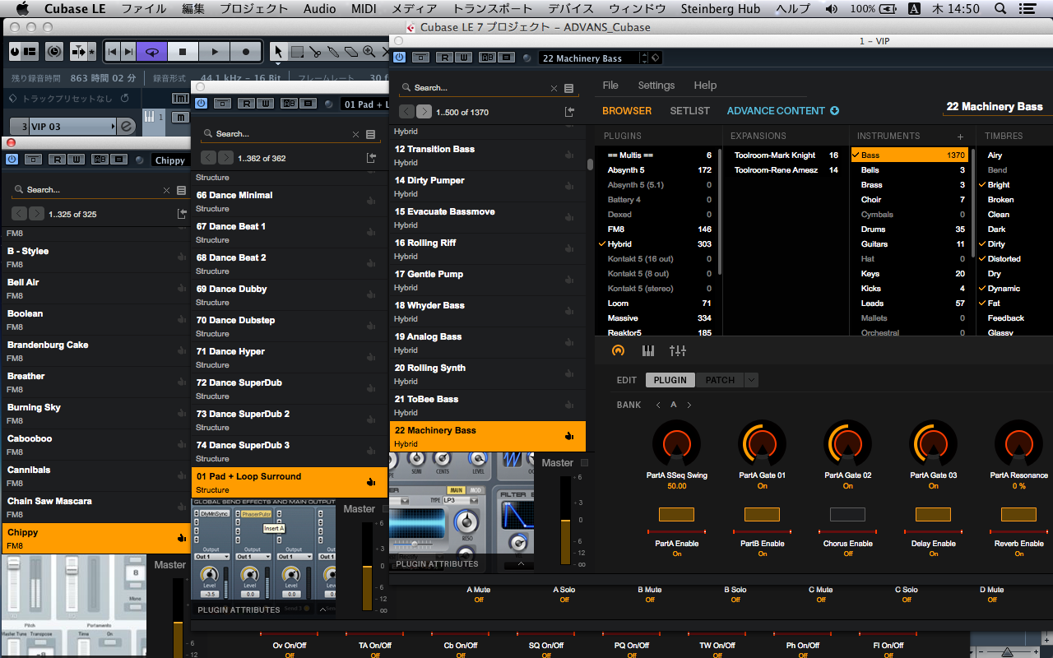
Task: Adjust the PartA Resonance knob
Action: [x=1018, y=444]
